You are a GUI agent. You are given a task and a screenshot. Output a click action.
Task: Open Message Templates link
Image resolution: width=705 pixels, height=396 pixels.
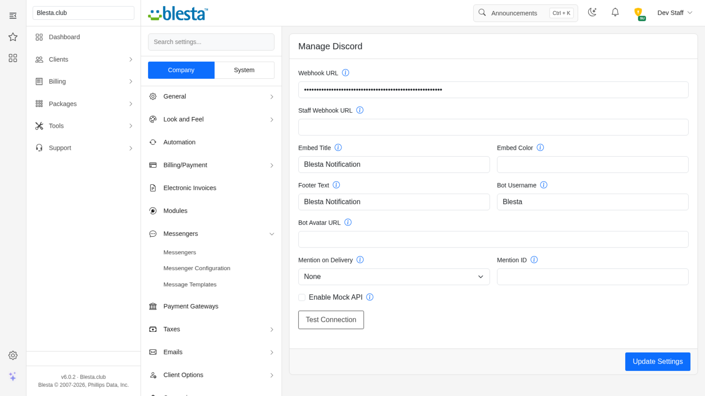[x=190, y=285]
